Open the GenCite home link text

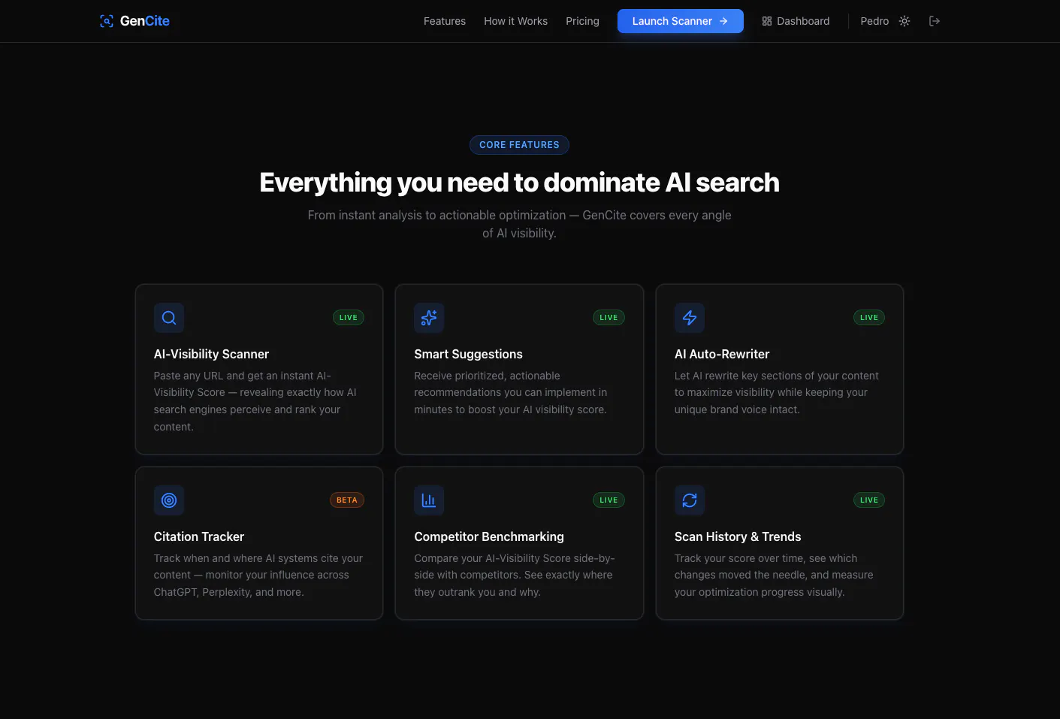coord(145,21)
